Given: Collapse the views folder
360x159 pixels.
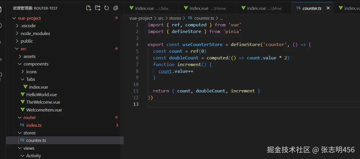Looking at the screenshot, I should coord(20,148).
